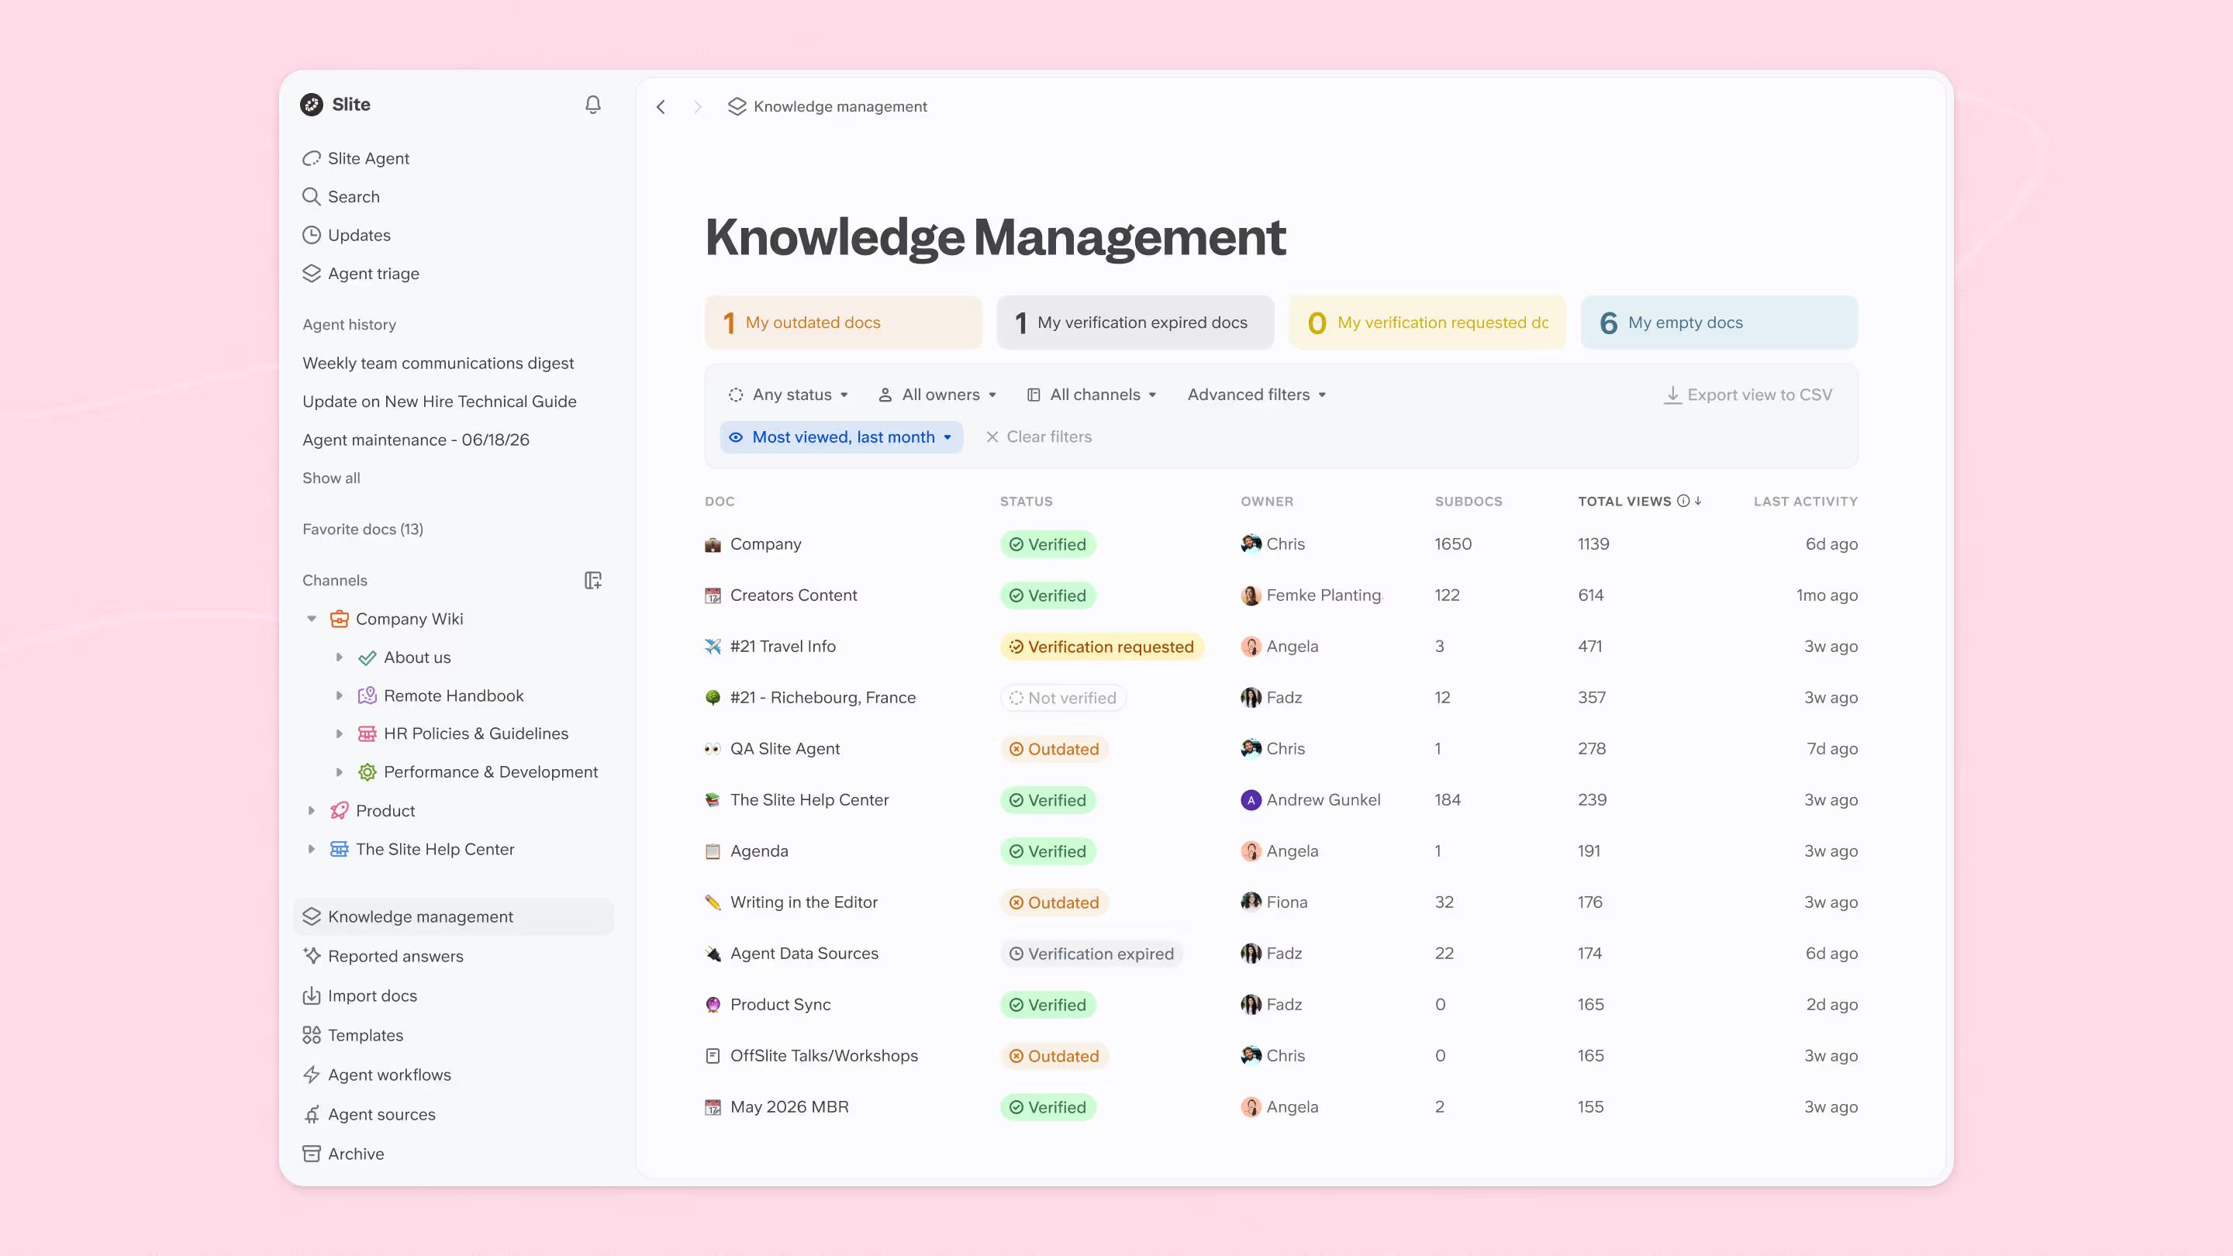
Task: Open the #21 Travel Info doc
Action: [783, 647]
